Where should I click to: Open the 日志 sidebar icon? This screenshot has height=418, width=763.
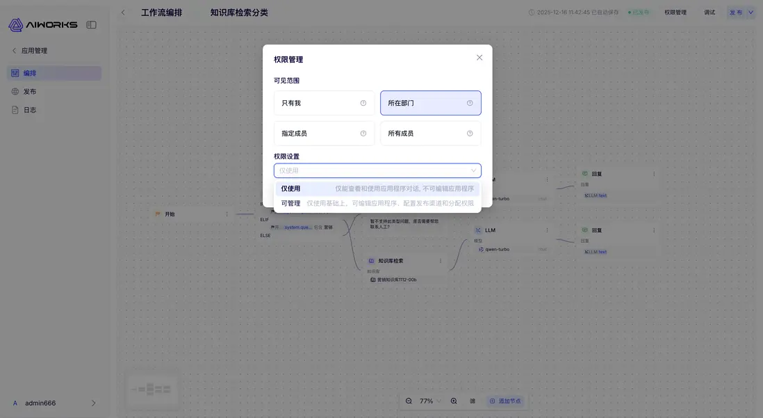(15, 109)
